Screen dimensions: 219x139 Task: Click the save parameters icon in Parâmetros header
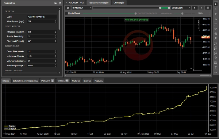coord(60,3)
